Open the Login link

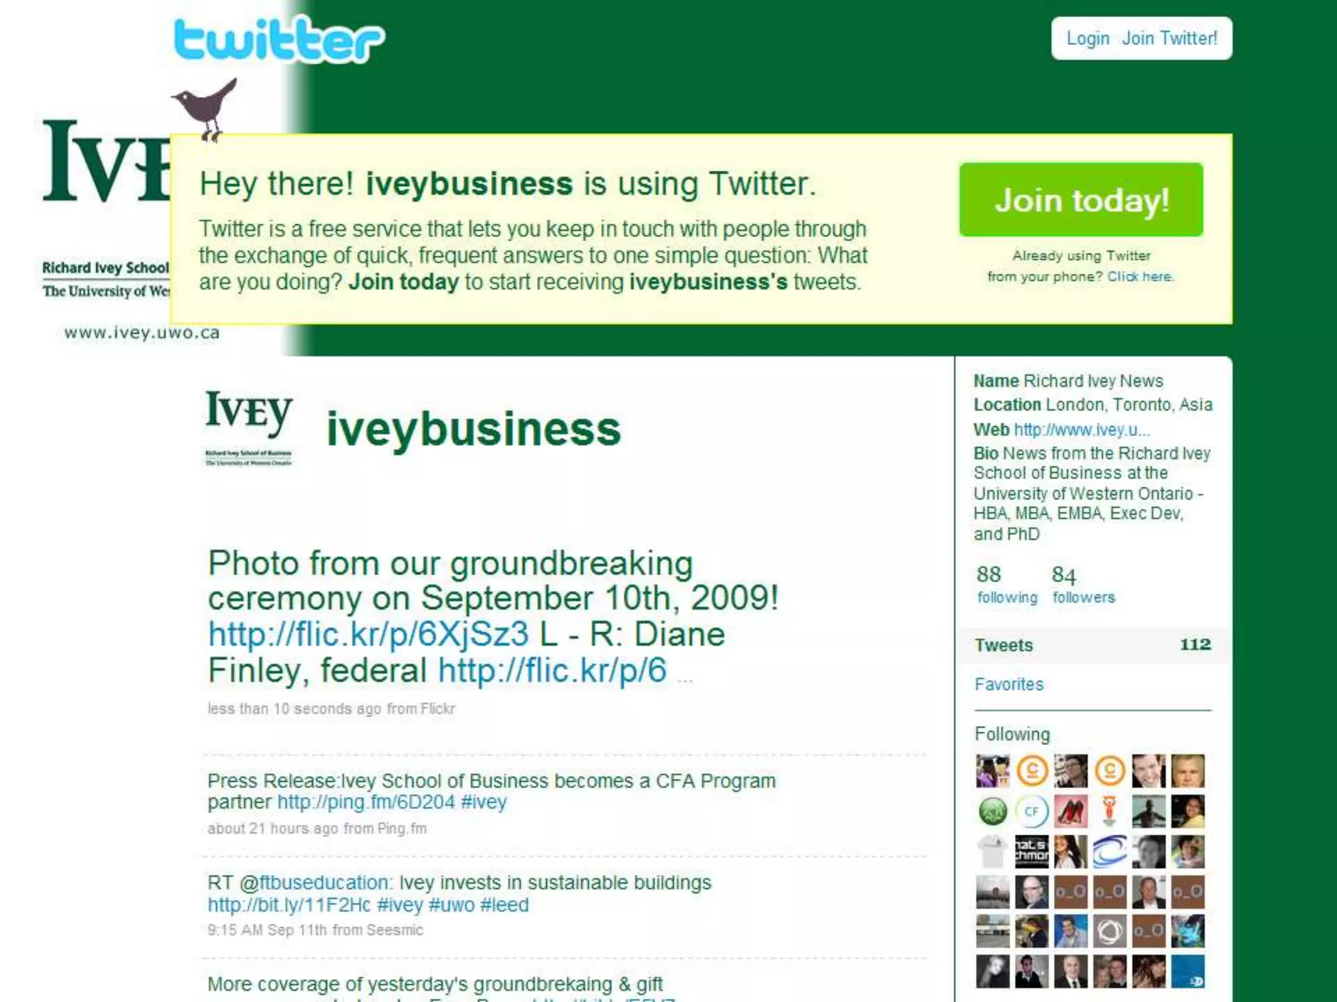point(1088,38)
